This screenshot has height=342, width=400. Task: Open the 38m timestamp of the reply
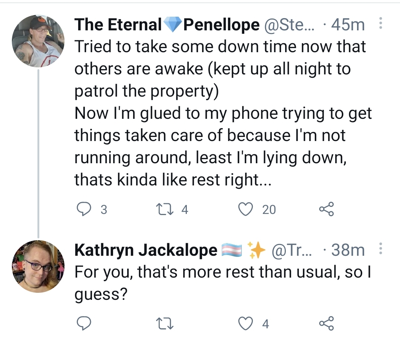pyautogui.click(x=348, y=250)
